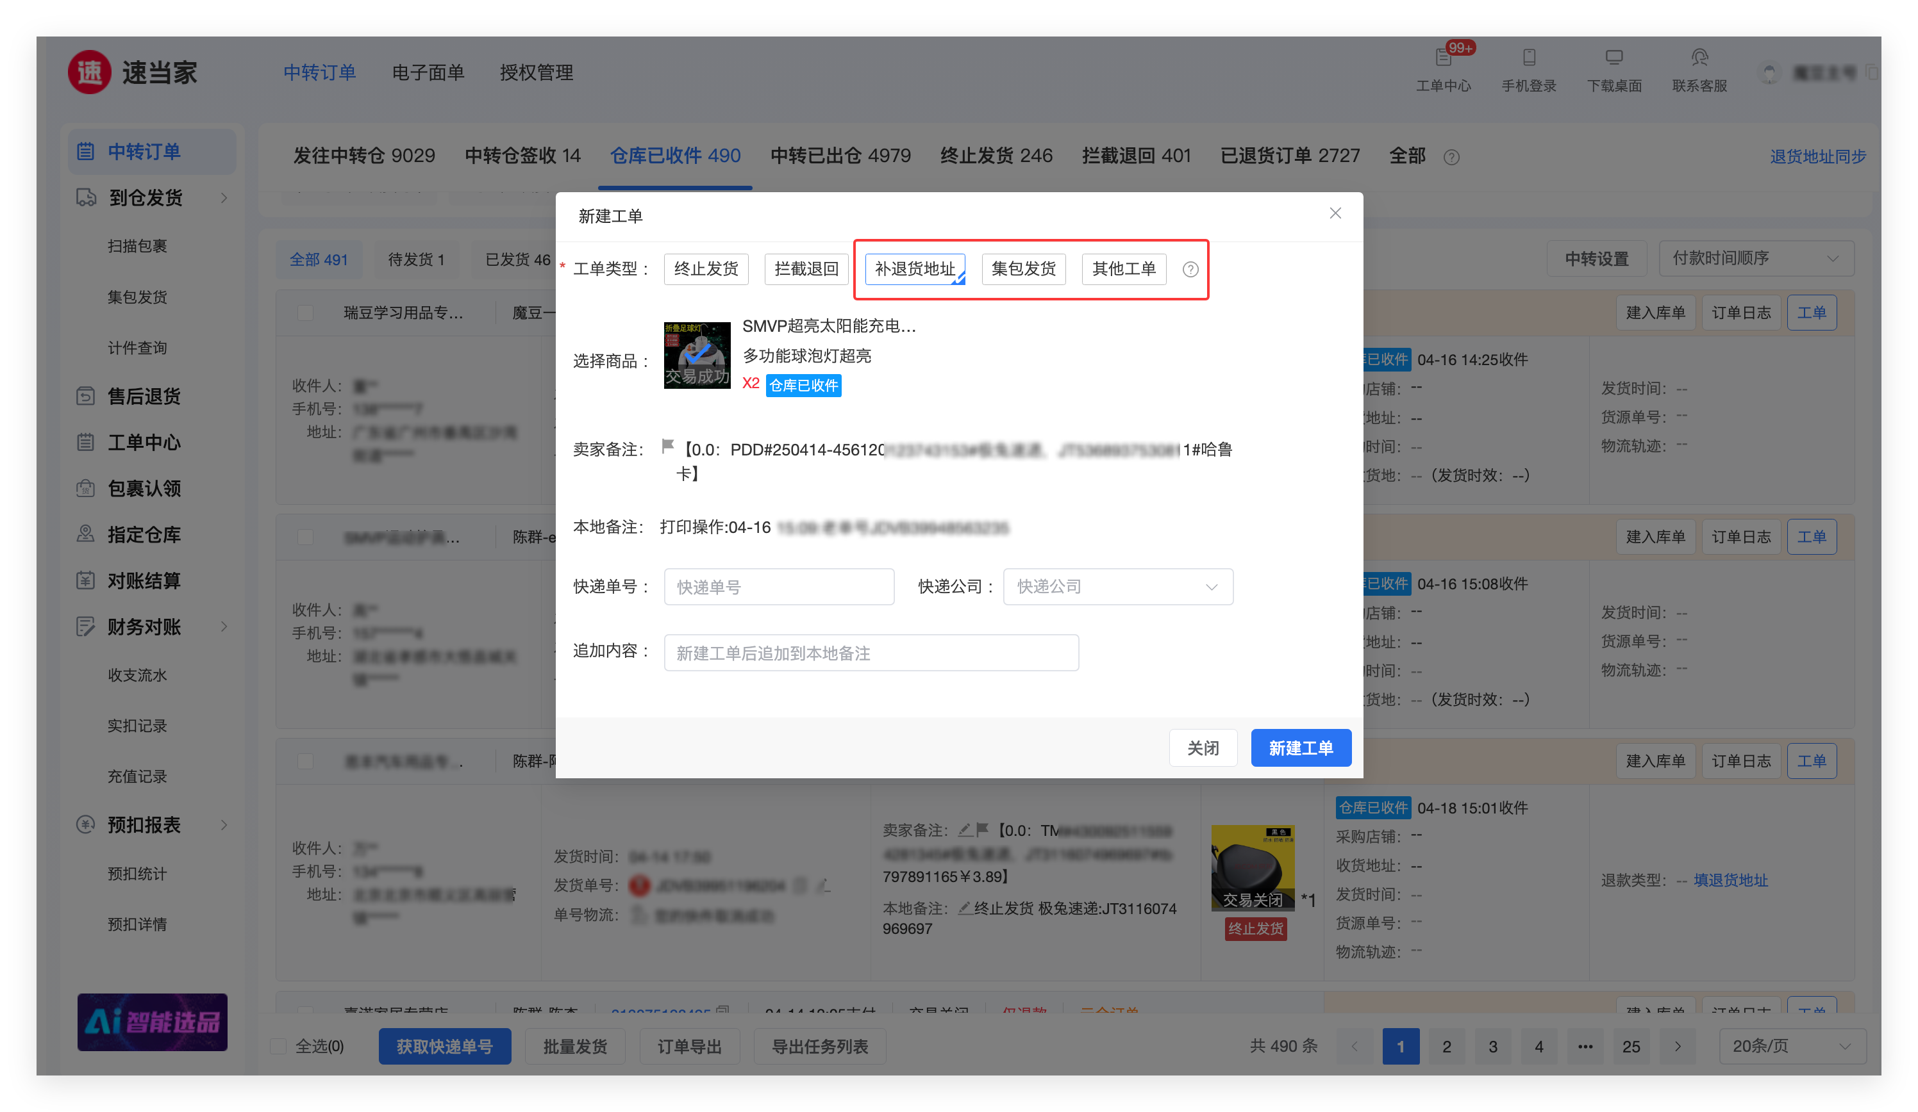1918x1112 pixels.
Task: Click the help icon beside 其他工单
Action: [1190, 269]
